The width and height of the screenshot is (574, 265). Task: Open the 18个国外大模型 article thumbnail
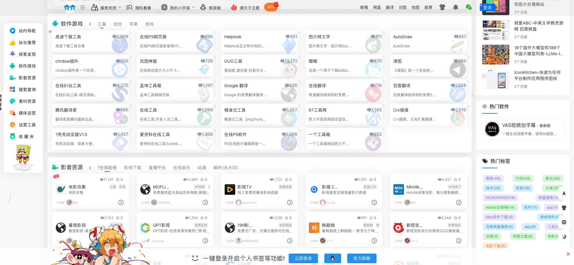[x=496, y=55]
